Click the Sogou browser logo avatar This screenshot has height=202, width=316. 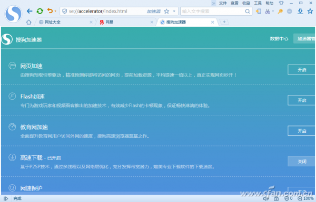tap(13, 14)
